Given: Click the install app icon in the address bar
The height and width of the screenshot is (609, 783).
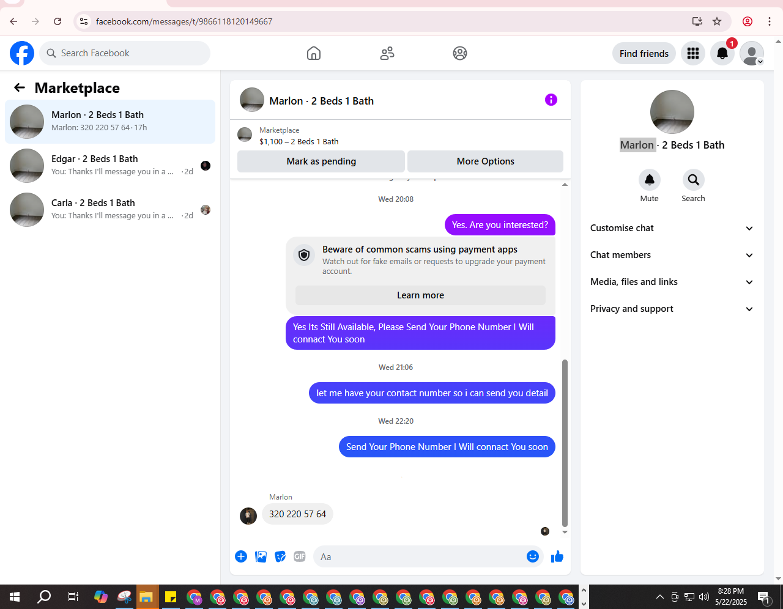Looking at the screenshot, I should point(697,21).
